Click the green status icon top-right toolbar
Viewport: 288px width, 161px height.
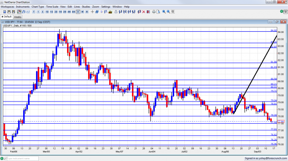click(282, 12)
